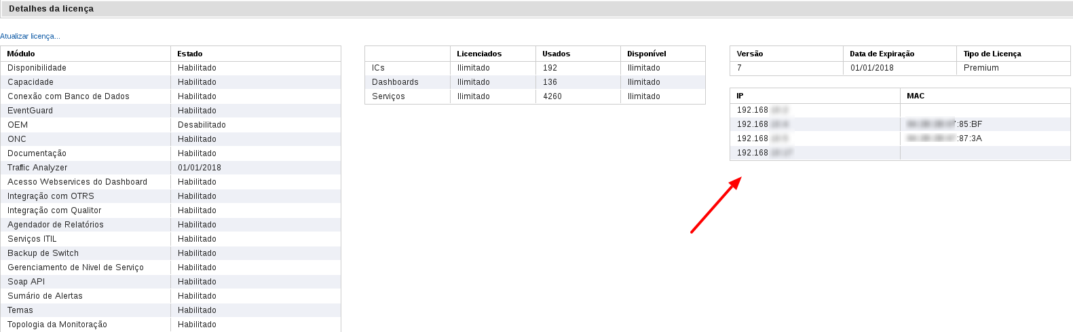The width and height of the screenshot is (1073, 332).
Task: Click the "Integração com OTRS" module
Action: pos(51,196)
